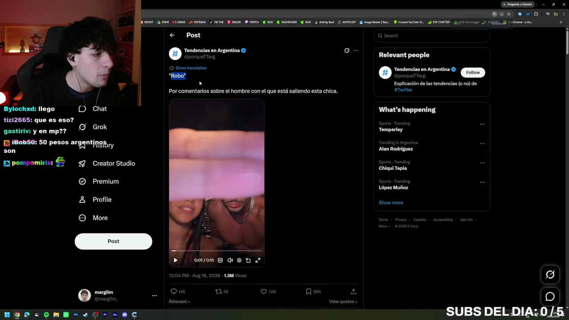Click the Grok icon on the post header
Image resolution: width=569 pixels, height=320 pixels.
pos(347,51)
